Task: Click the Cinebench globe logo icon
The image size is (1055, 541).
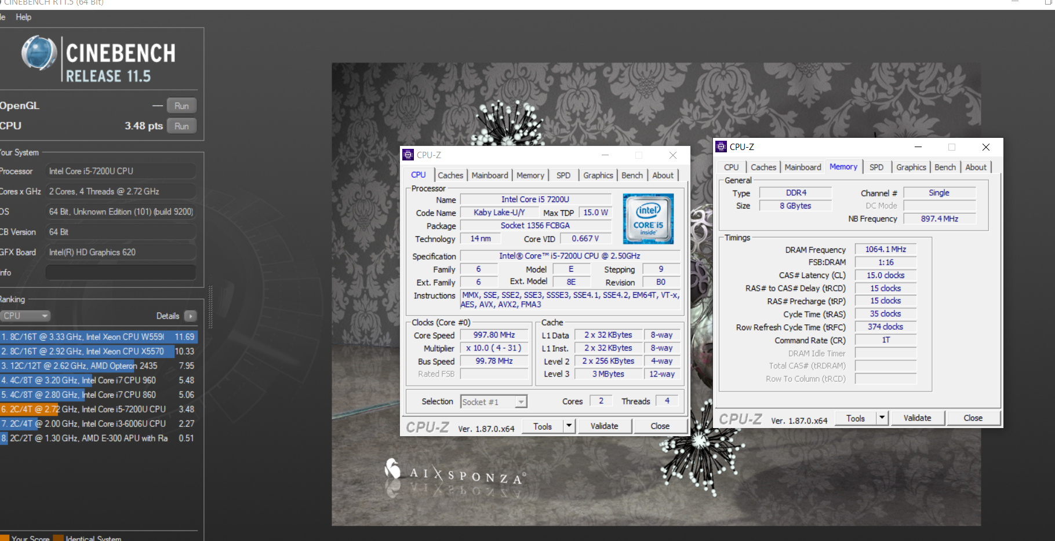Action: coord(39,53)
